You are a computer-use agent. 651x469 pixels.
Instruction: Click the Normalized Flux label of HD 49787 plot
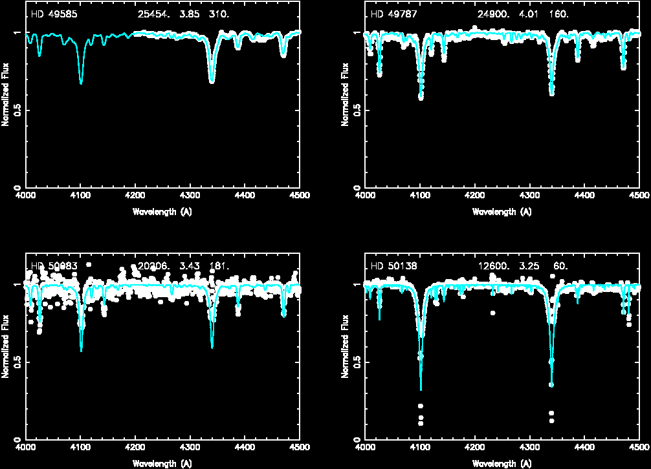click(x=345, y=94)
